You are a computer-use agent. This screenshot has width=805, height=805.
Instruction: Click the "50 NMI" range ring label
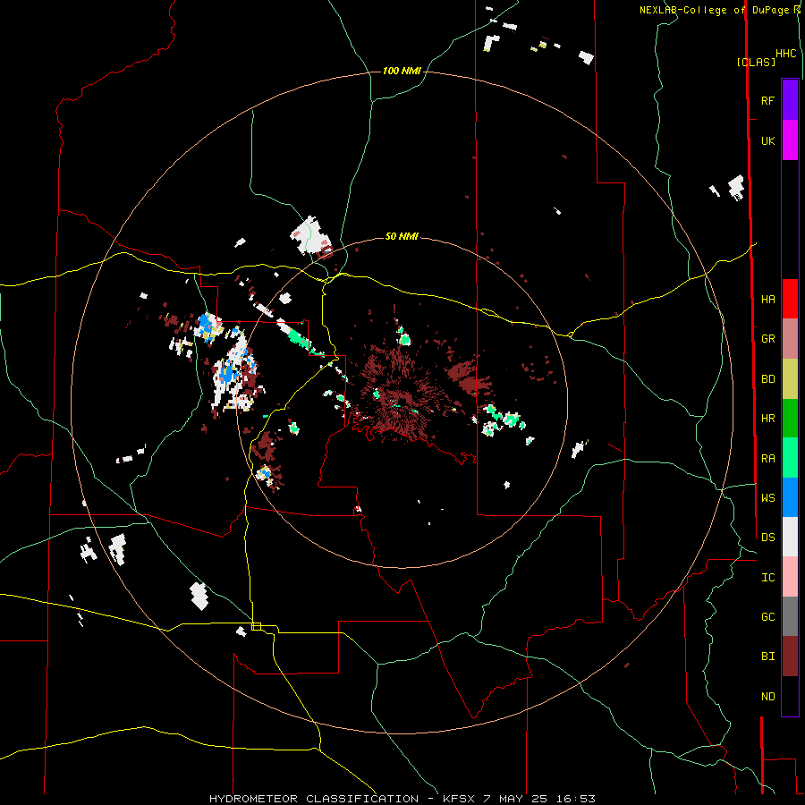pyautogui.click(x=402, y=236)
